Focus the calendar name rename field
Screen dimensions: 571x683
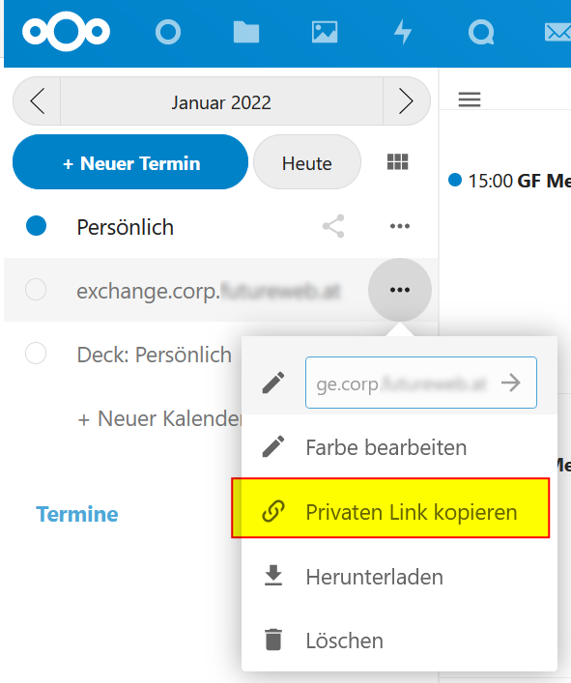pos(420,383)
